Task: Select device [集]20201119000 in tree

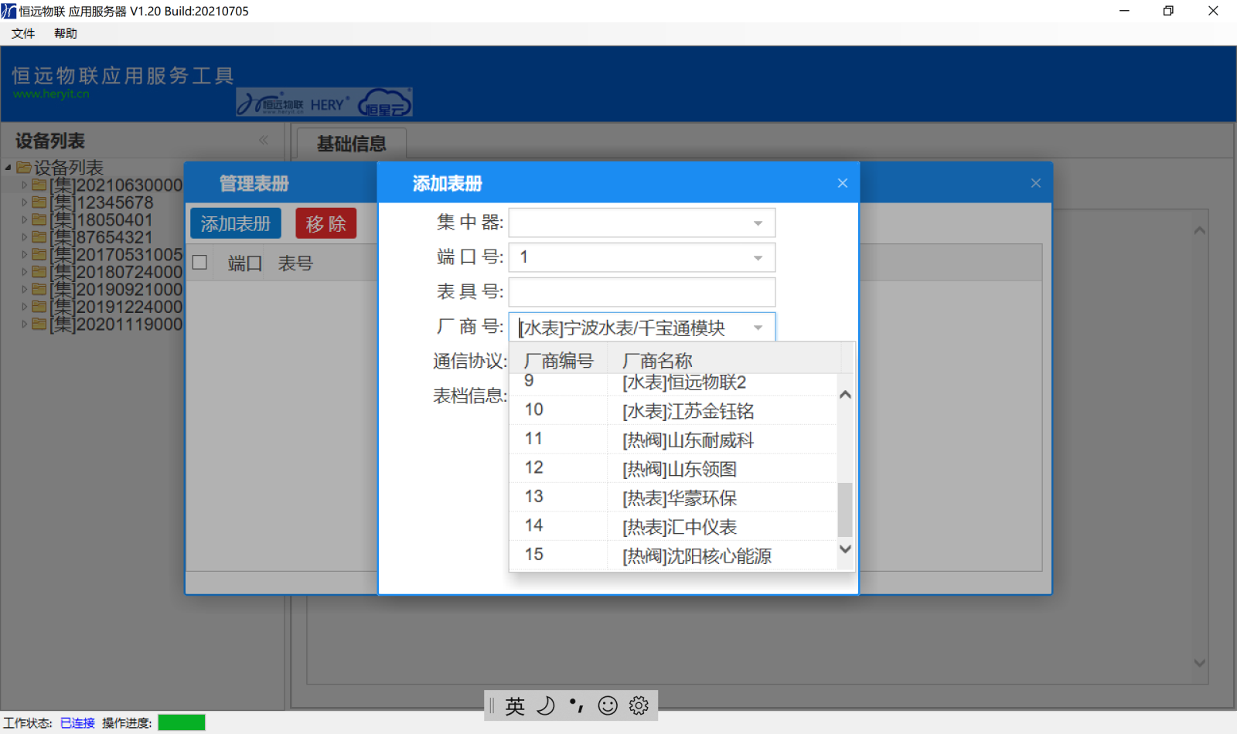Action: tap(116, 324)
